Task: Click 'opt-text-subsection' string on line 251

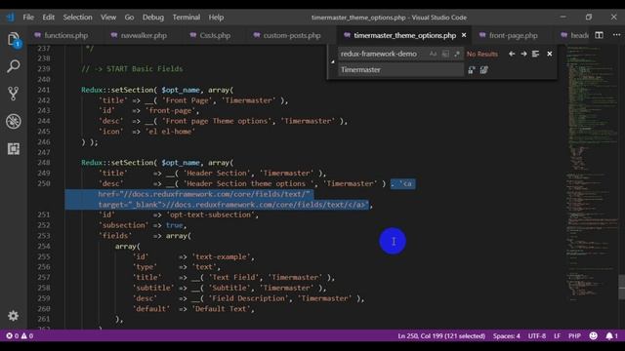Action: (x=211, y=214)
